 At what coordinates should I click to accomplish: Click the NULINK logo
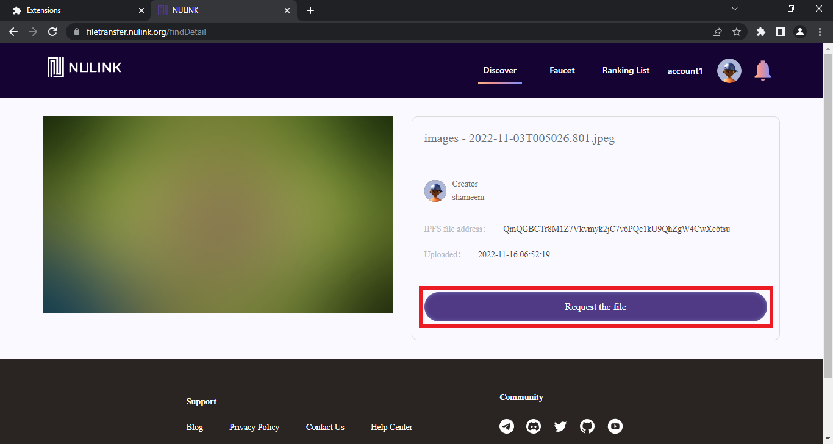pyautogui.click(x=84, y=68)
